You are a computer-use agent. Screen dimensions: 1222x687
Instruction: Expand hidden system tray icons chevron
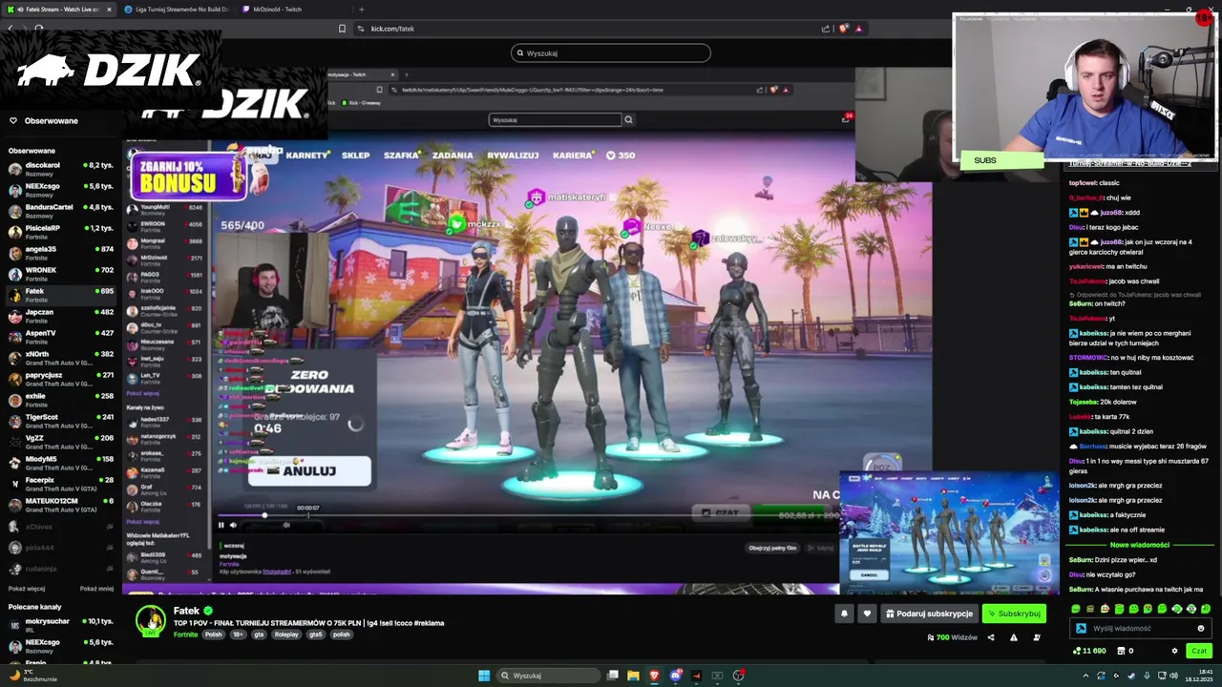[1085, 677]
